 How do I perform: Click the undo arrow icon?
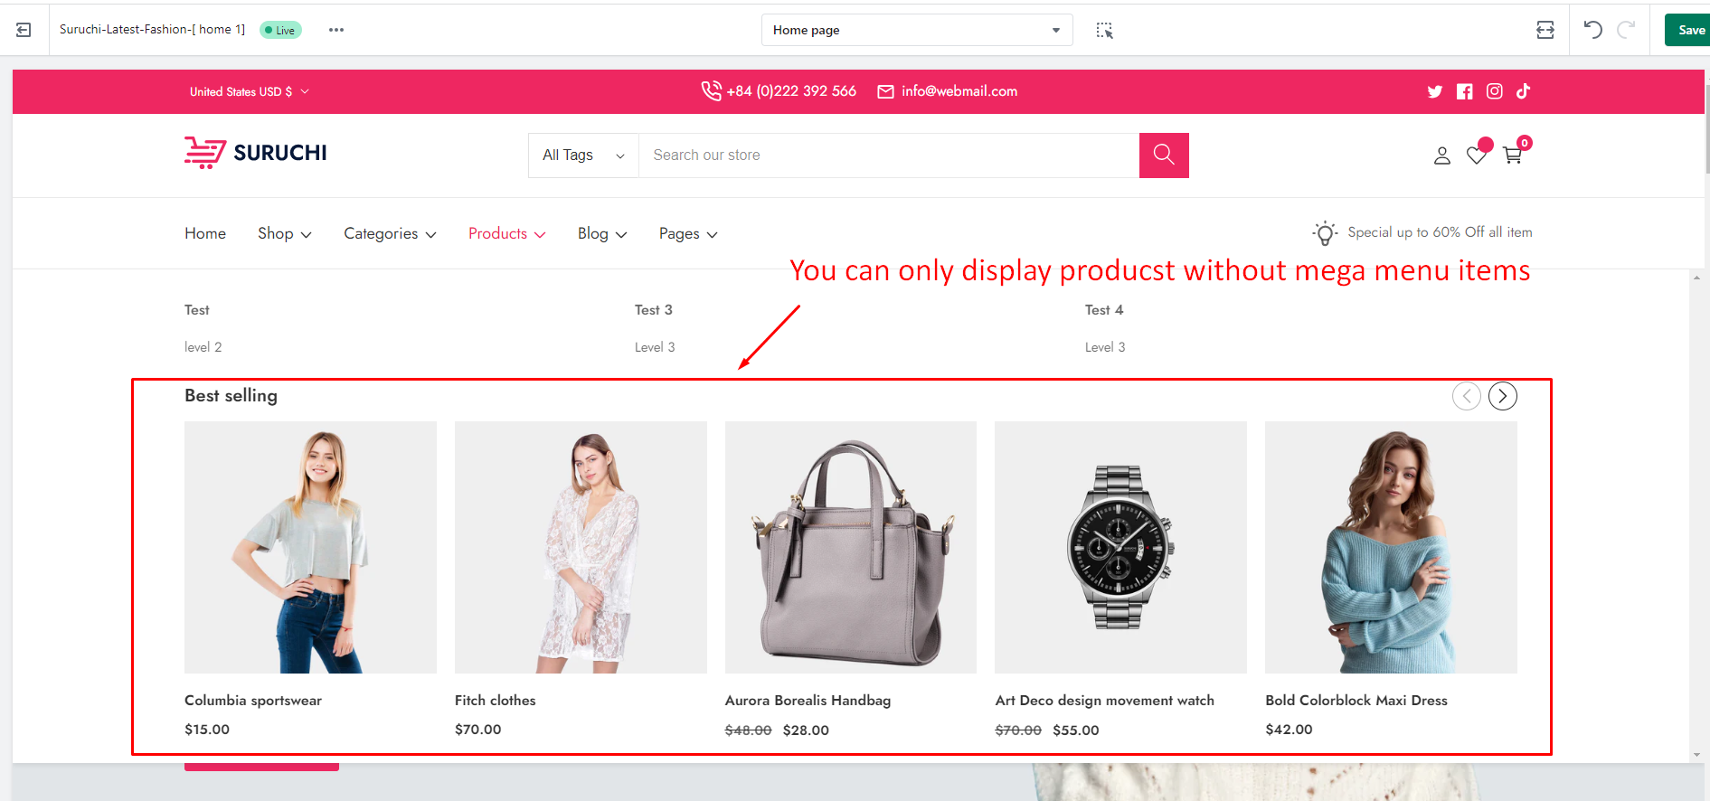(1592, 30)
